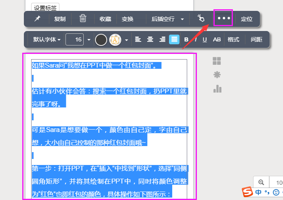Pick the dark text color swatch
The height and width of the screenshot is (200, 283).
[101, 40]
